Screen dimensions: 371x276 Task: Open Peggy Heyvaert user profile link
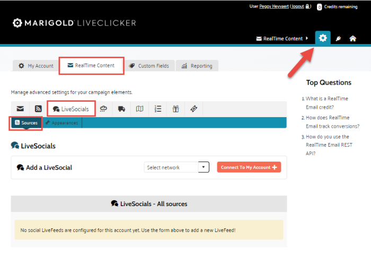click(x=274, y=6)
